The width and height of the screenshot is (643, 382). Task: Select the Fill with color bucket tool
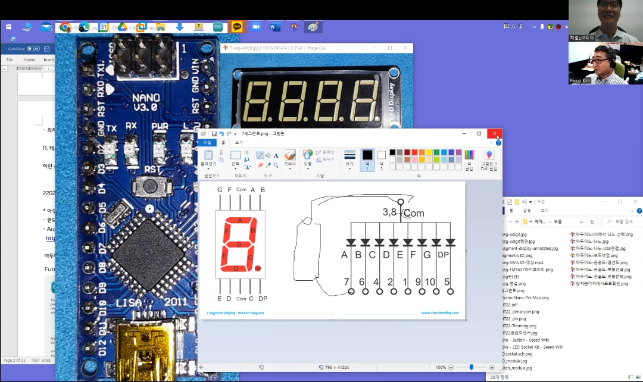[x=268, y=155]
